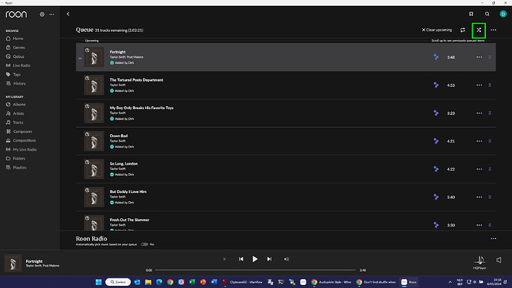The width and height of the screenshot is (512, 288).
Task: Open more options for But Daddy I Love Him
Action: click(479, 197)
